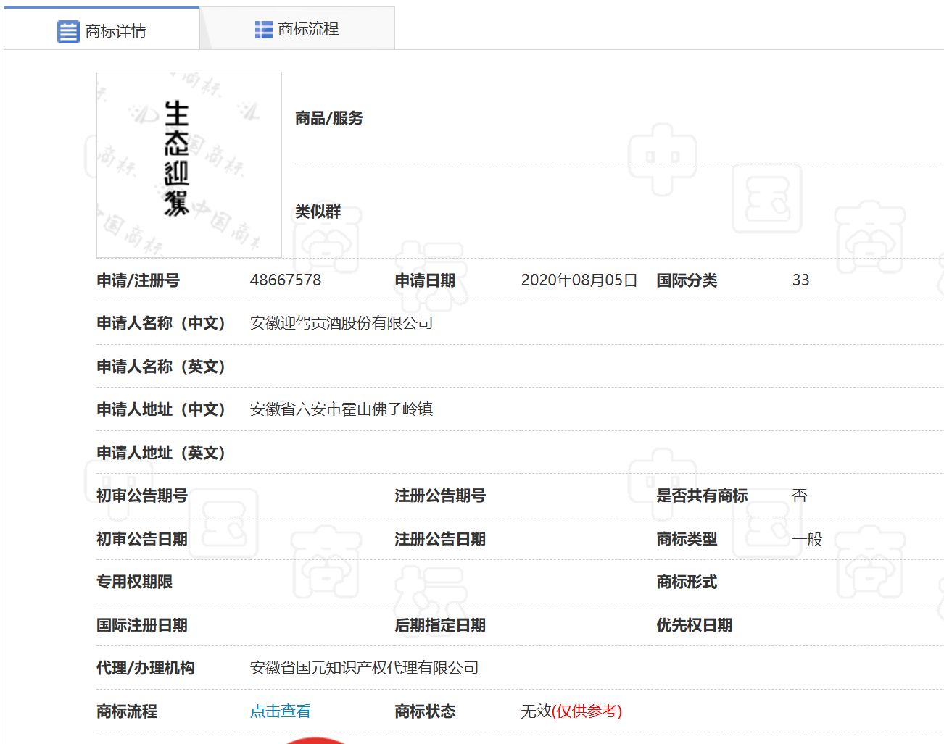
Task: Click the 商标类型 value 一般
Action: [807, 539]
